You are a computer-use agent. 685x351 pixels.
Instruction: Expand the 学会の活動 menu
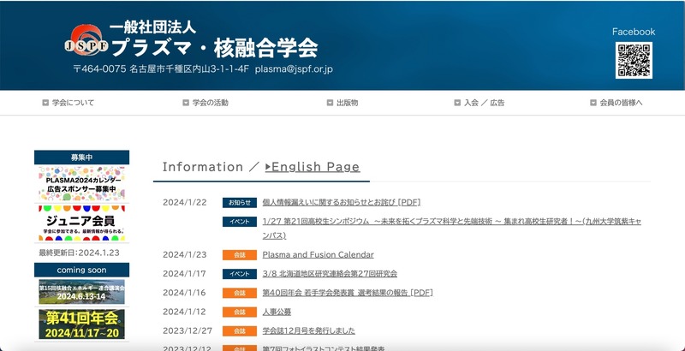[x=205, y=103]
